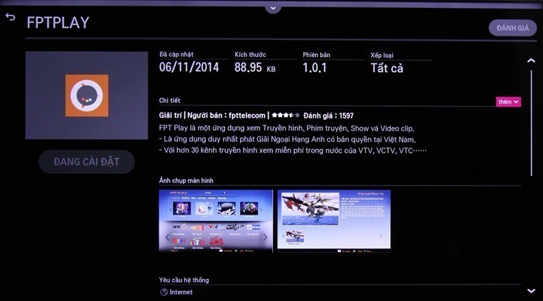Click the 'Giải trí' category label

point(170,116)
